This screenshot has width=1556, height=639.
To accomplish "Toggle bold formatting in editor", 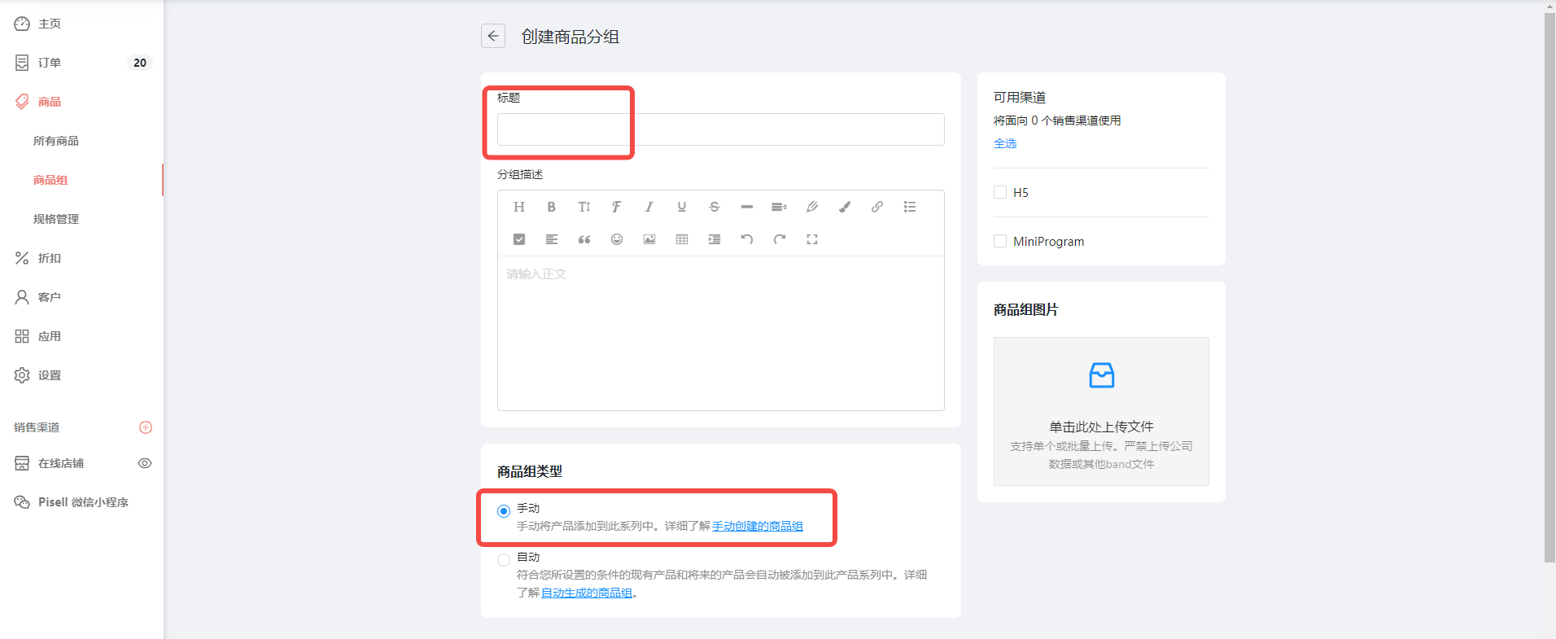I will click(552, 207).
